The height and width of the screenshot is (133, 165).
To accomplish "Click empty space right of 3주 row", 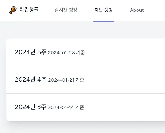I will pos(124,107).
